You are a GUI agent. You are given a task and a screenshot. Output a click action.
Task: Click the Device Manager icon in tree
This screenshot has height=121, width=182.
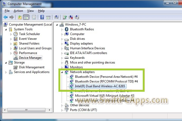click(15, 58)
